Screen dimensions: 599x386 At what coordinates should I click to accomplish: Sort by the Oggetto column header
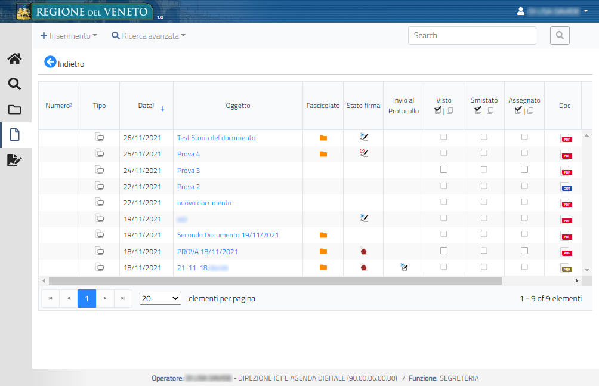tap(238, 106)
